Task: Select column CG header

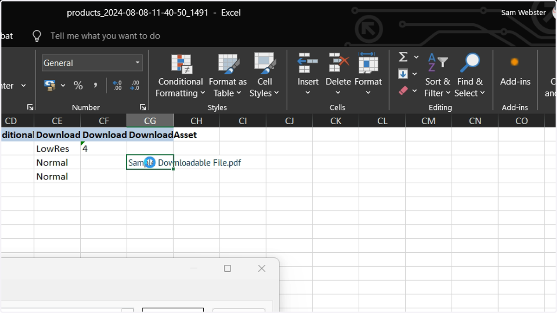Action: (150, 121)
